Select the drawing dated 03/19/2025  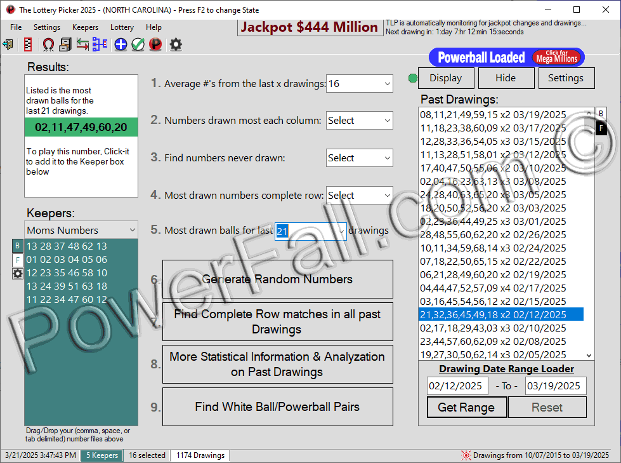coord(501,114)
